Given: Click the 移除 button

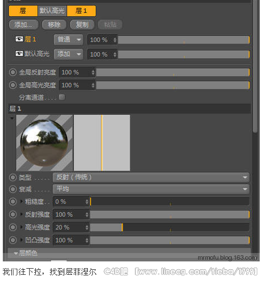Looking at the screenshot, I should (54, 25).
